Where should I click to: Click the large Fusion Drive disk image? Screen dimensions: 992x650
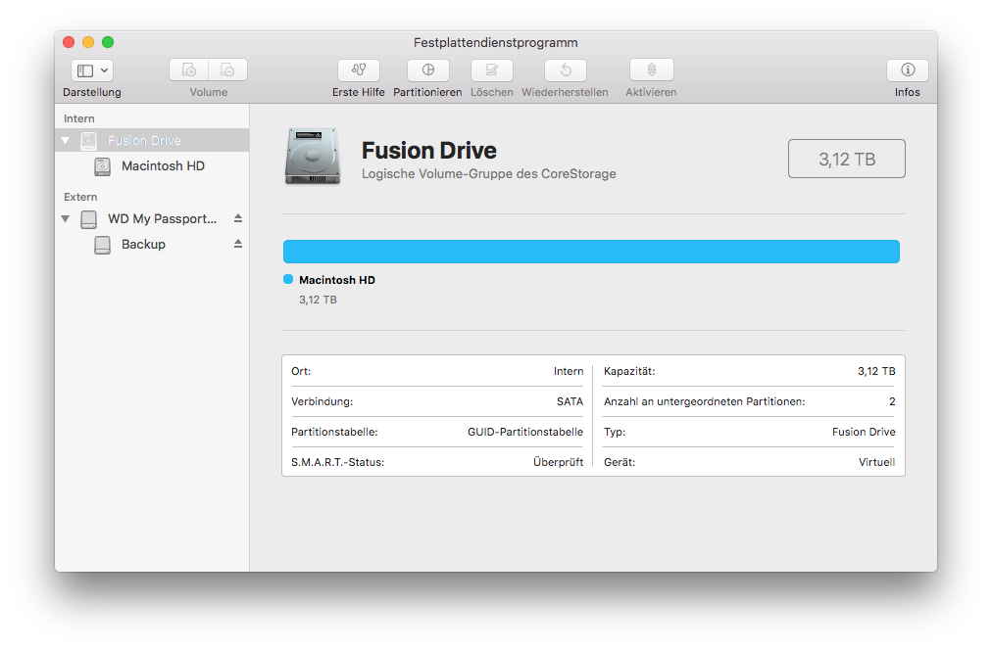pos(313,157)
